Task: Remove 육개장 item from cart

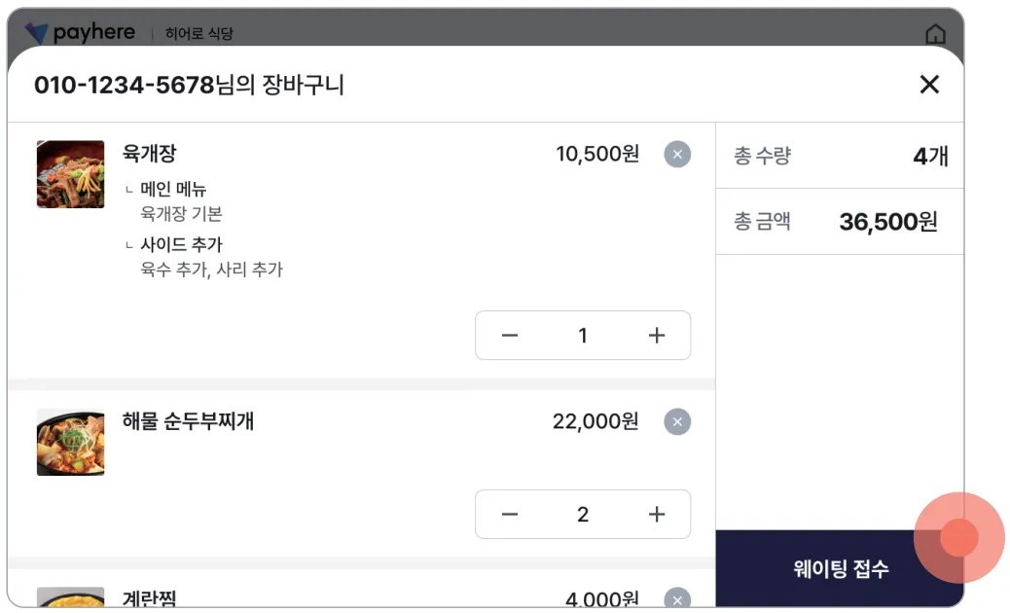Action: (677, 154)
